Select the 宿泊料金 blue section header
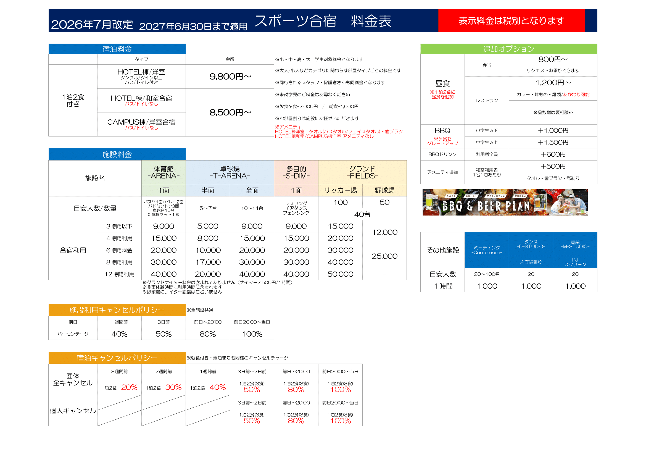Viewport: 646px width, 457px height. click(x=117, y=49)
